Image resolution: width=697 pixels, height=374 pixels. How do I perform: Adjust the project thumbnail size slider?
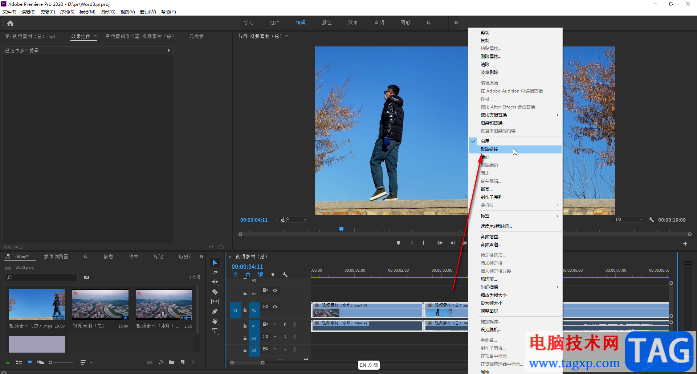pos(51,362)
